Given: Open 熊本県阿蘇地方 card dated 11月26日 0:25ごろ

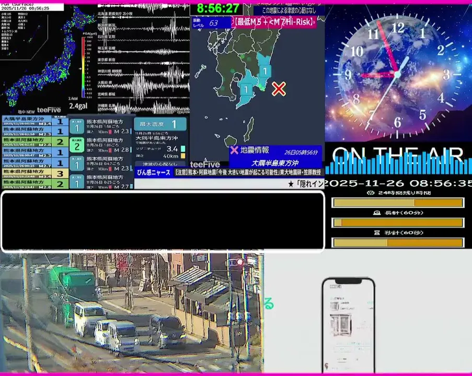Looking at the screenshot, I should (101, 182).
